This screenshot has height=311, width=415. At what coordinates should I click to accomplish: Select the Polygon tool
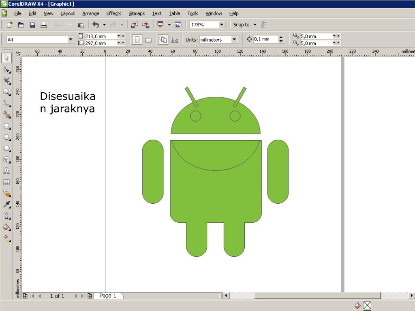pyautogui.click(x=6, y=148)
